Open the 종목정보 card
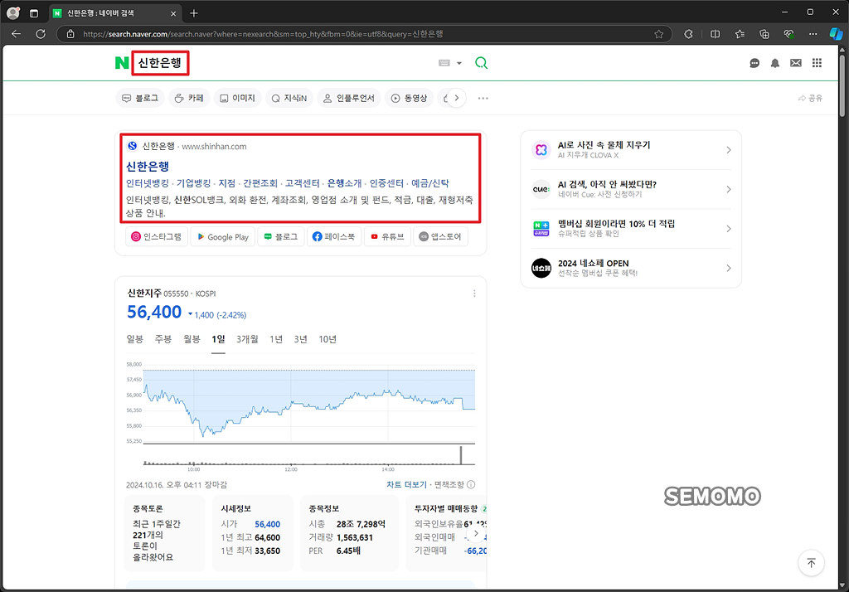849x592 pixels. [350, 532]
